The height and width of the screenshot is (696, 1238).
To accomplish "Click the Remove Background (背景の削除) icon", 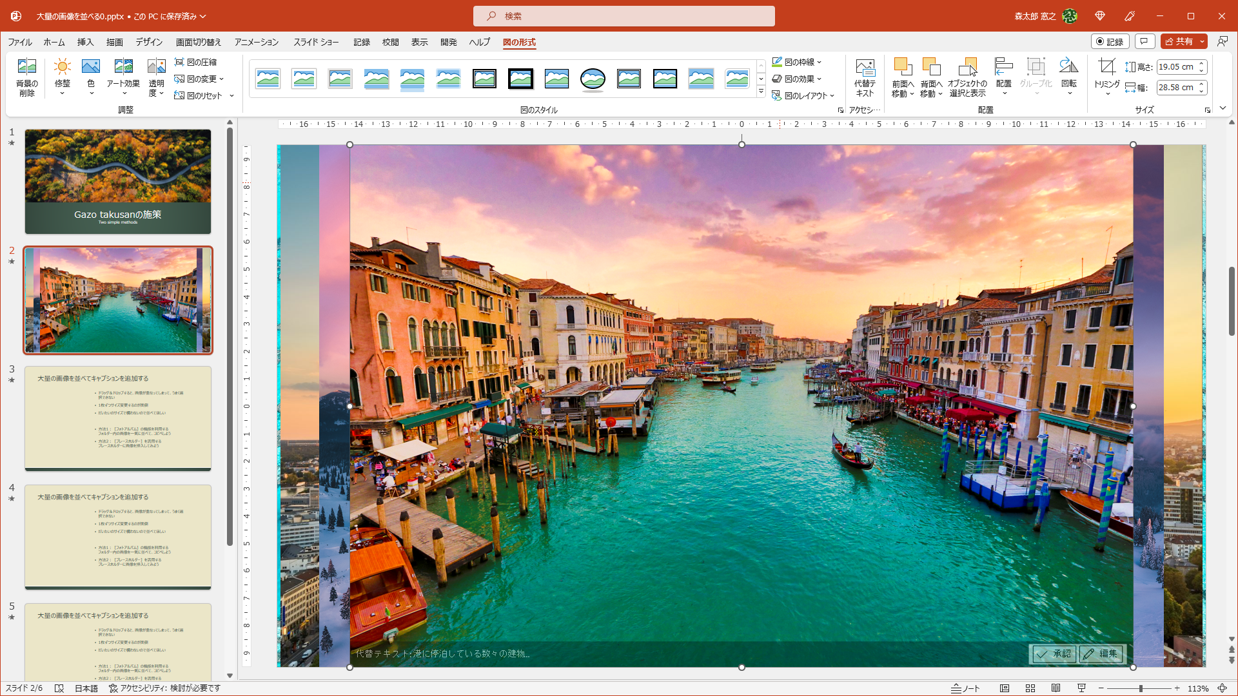I will click(x=26, y=67).
